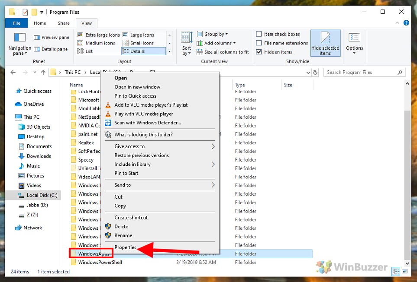Switch to the Home tab
The image size is (417, 282).
point(40,23)
